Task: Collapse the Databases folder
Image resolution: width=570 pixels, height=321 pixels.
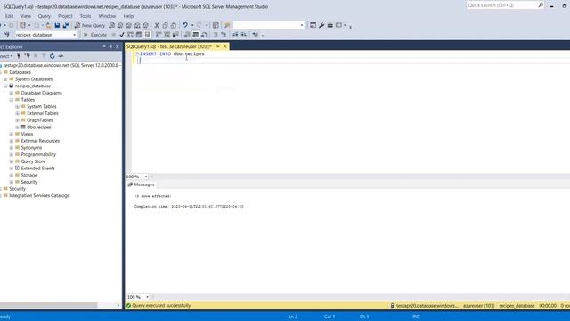Action: coord(1,72)
